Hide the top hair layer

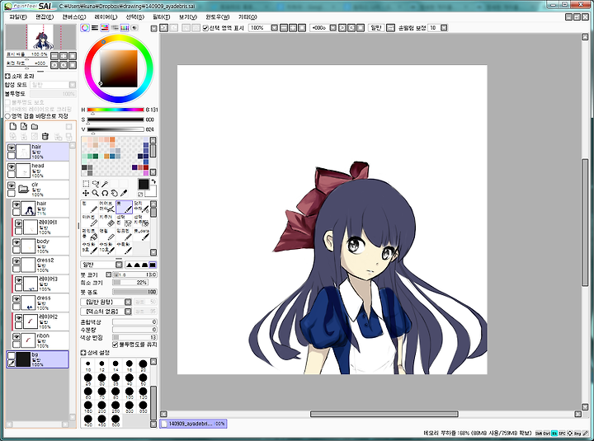12,148
